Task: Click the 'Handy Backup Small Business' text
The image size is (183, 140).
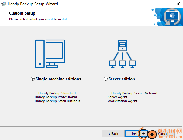Action: pyautogui.click(x=57, y=101)
